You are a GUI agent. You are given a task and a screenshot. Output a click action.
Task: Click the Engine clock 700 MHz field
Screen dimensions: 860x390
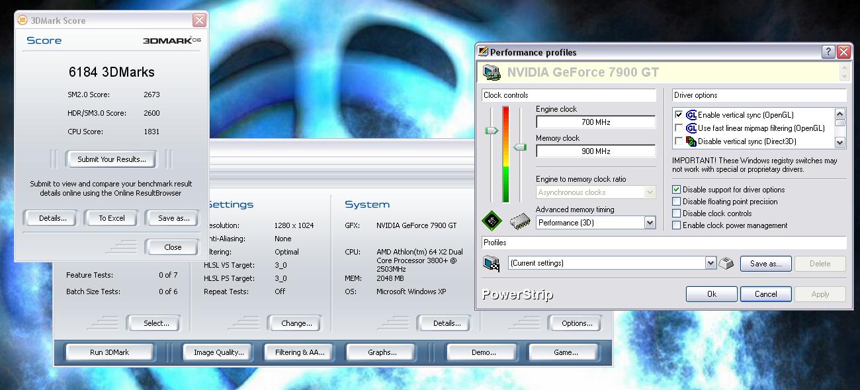[595, 122]
